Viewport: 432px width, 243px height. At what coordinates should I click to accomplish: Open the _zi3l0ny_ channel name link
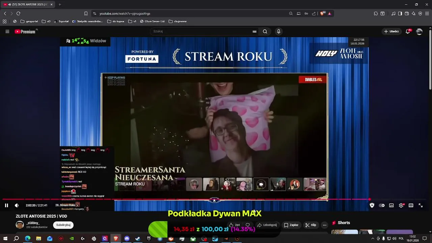click(x=33, y=223)
